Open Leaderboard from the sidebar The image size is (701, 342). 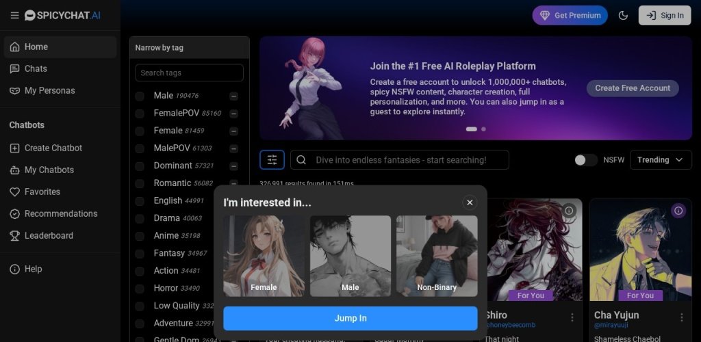[x=49, y=235]
